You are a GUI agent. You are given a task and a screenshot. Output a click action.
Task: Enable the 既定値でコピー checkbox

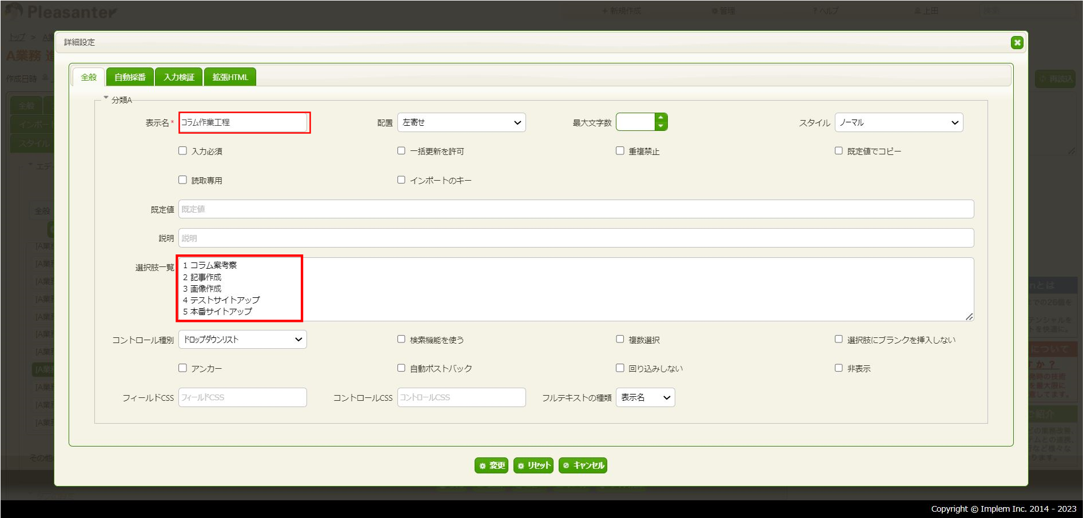point(839,151)
